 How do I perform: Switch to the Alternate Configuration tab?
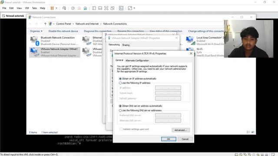pyautogui.click(x=137, y=61)
